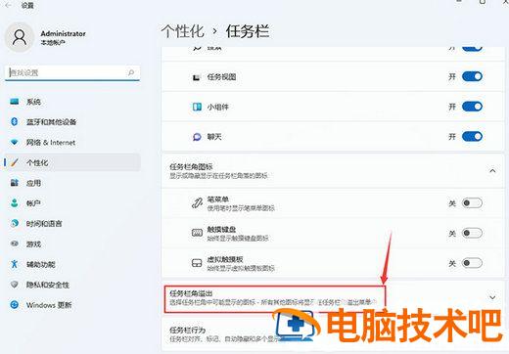Turn off the 聊天 toggle
Viewport: 509px width, 354px height.
coord(472,136)
